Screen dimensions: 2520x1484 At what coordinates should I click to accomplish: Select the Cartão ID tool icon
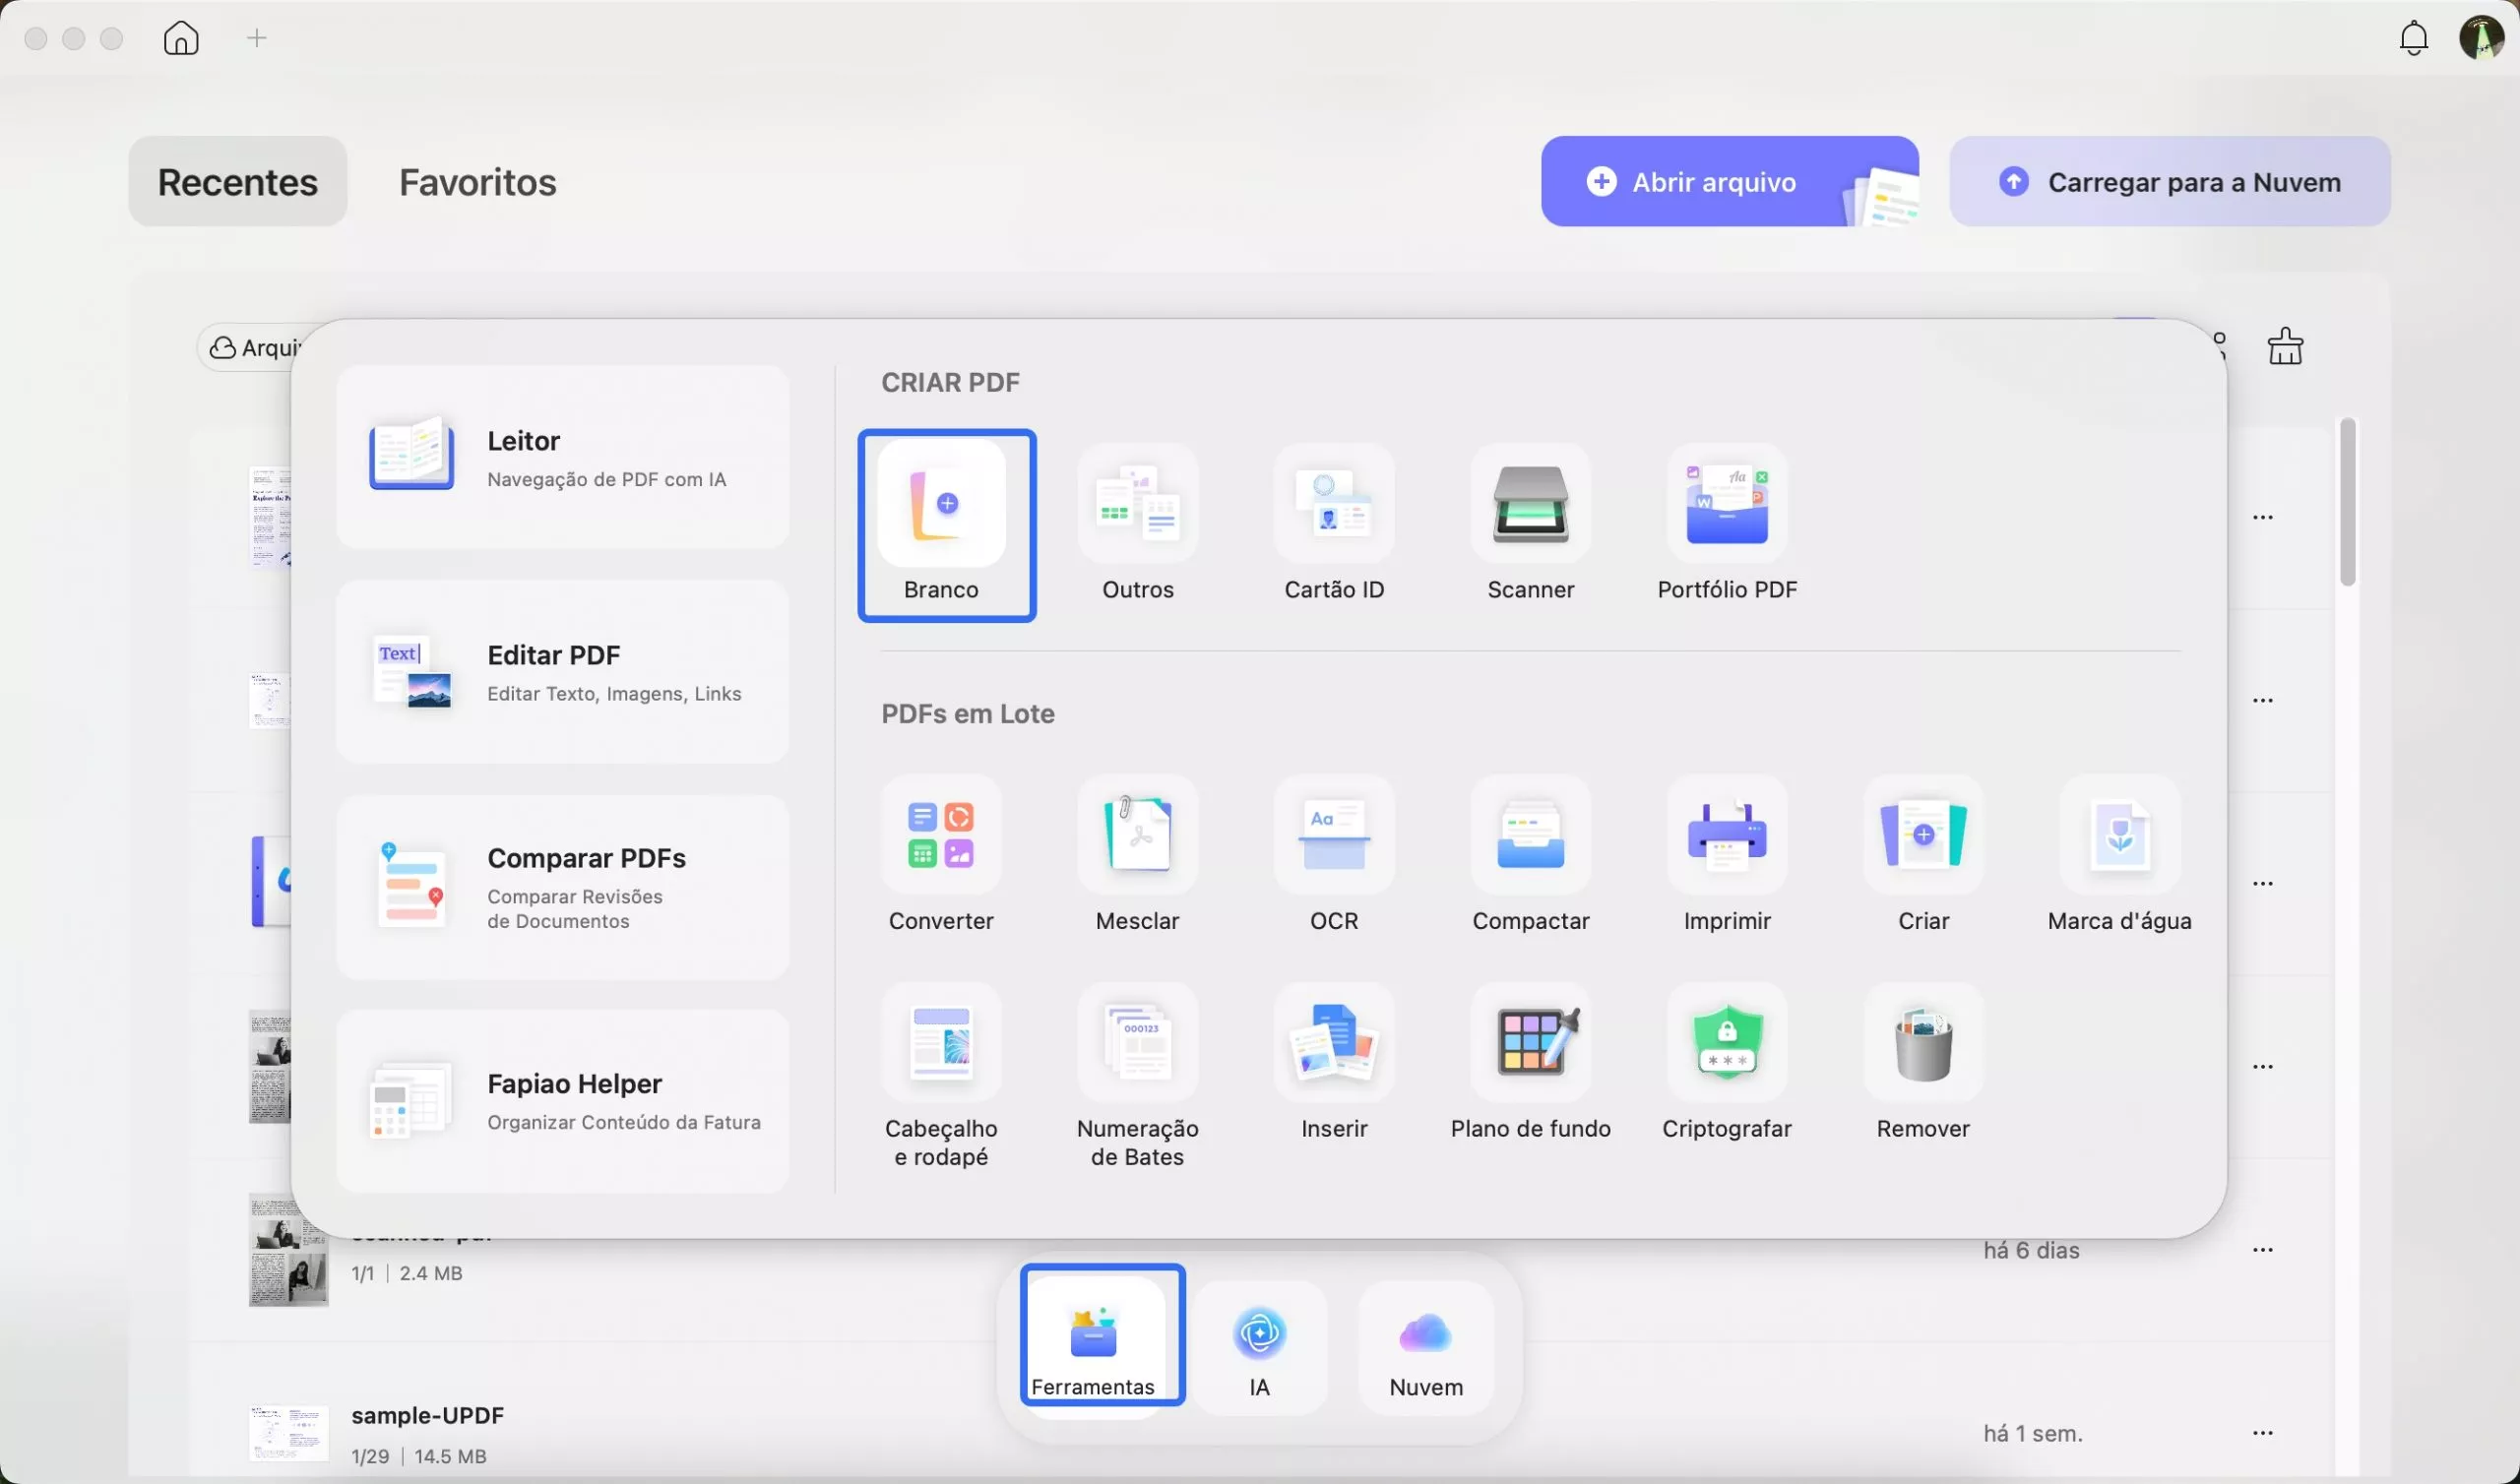(1334, 505)
